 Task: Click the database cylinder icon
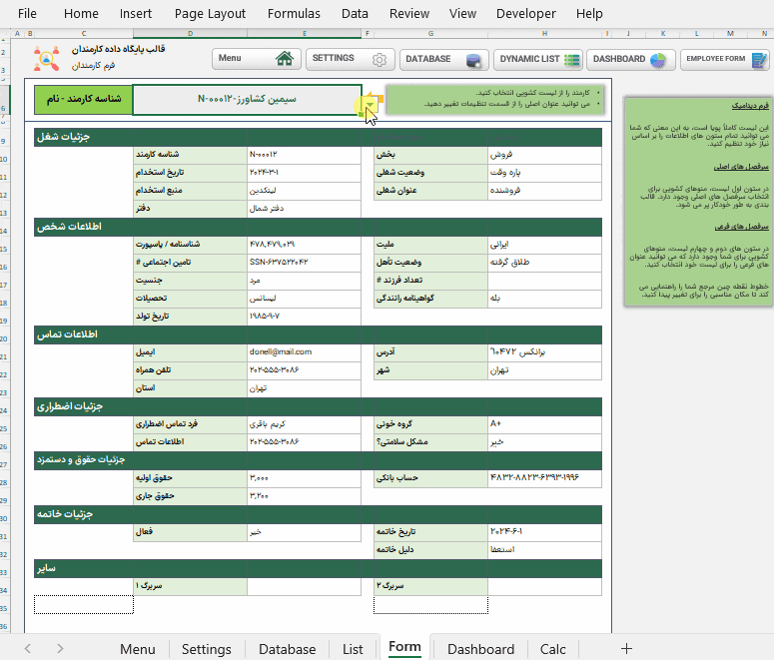click(x=473, y=60)
